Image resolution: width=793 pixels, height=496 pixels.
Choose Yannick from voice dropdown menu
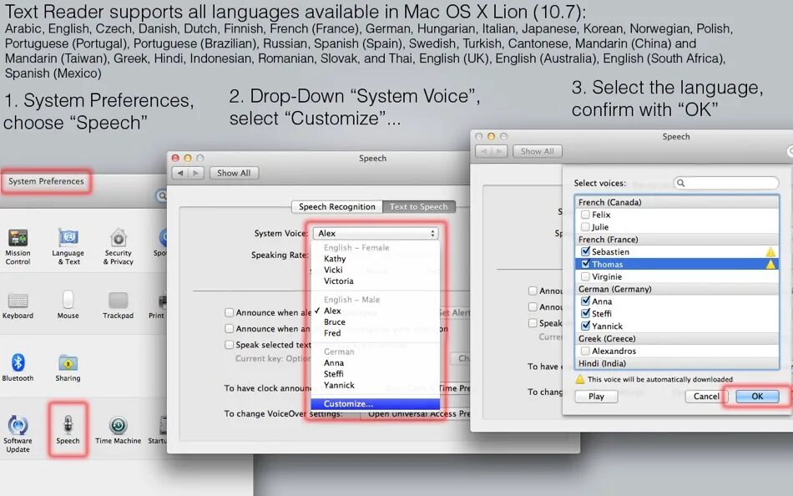(x=376, y=385)
